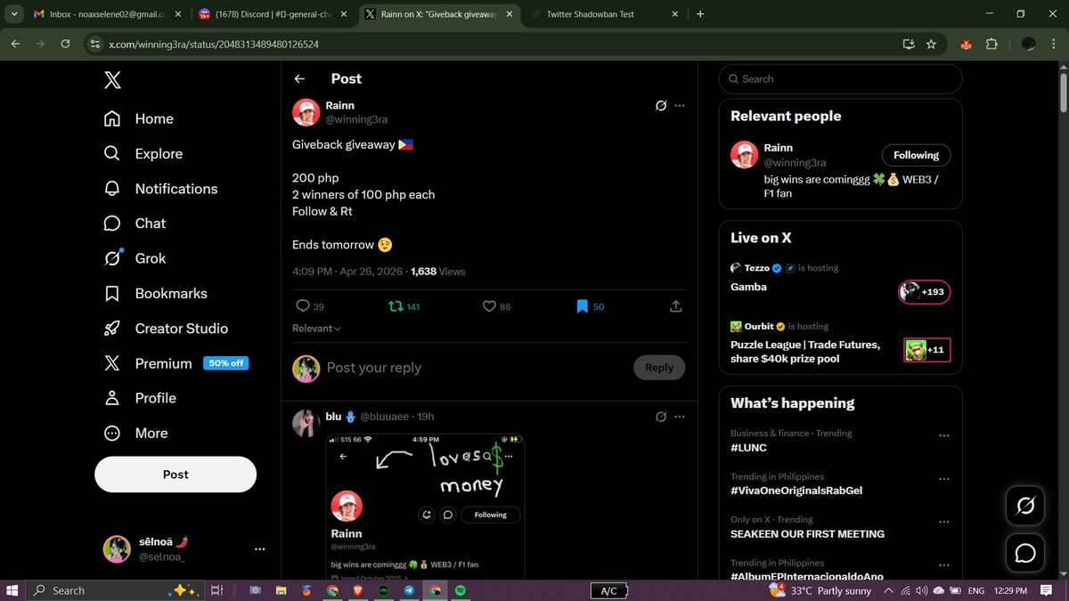Open Profile in sidebar

140,398
